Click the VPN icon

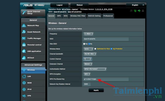point(24,96)
